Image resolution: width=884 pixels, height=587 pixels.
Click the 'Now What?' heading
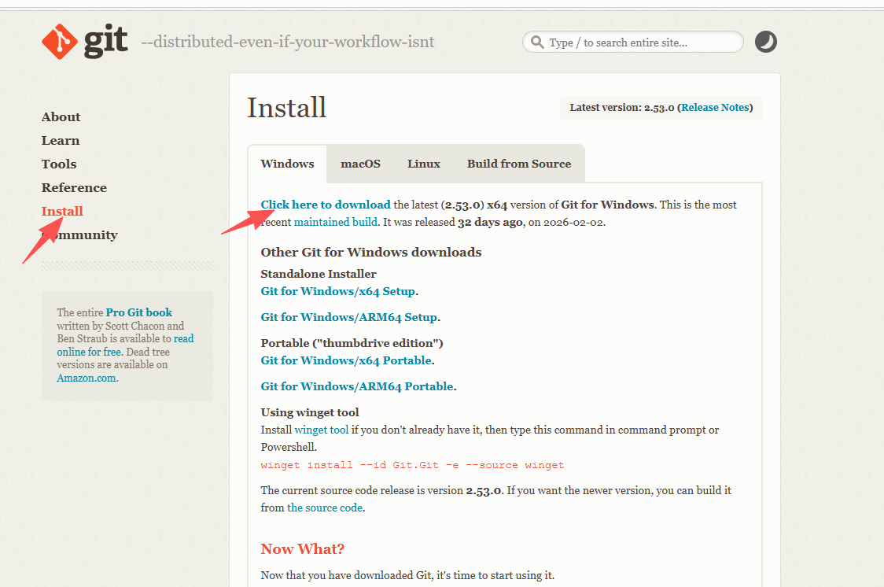[x=302, y=549]
